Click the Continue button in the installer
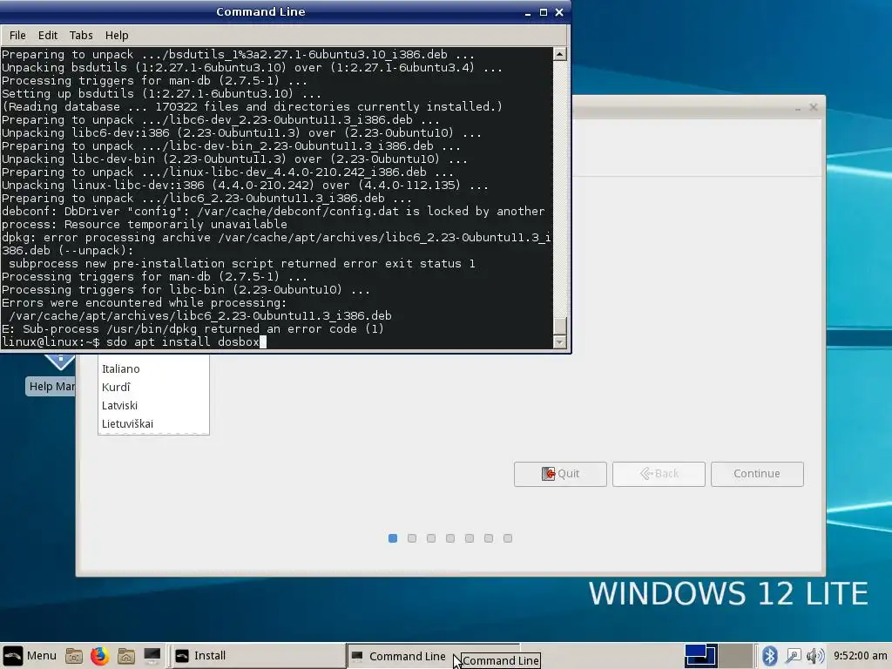The height and width of the screenshot is (669, 892). point(757,474)
